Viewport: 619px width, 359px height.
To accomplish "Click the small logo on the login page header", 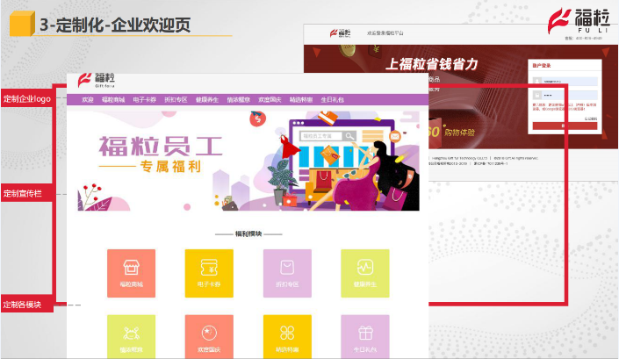I will 341,33.
